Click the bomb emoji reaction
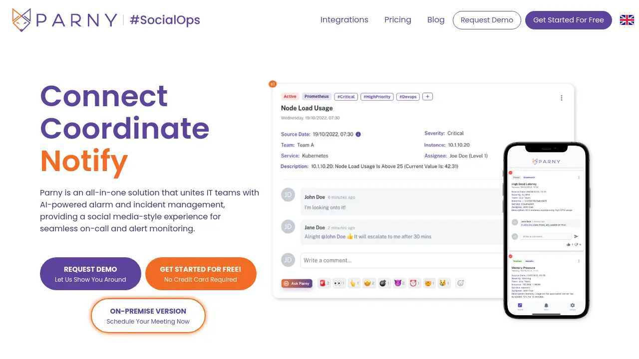 [x=384, y=283]
